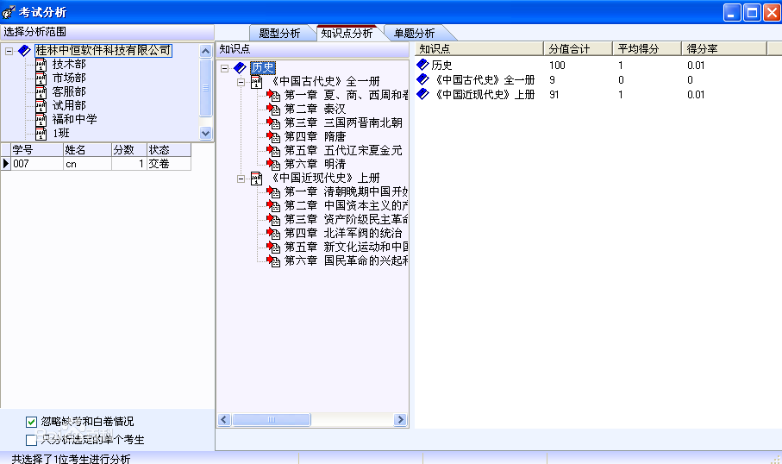Screen dimensions: 782x464
Task: Click the blue book icon beside 历史 in tree
Action: click(240, 68)
